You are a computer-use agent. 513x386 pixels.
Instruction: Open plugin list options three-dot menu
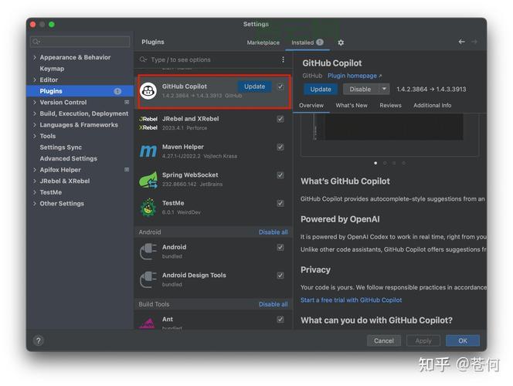(x=283, y=59)
